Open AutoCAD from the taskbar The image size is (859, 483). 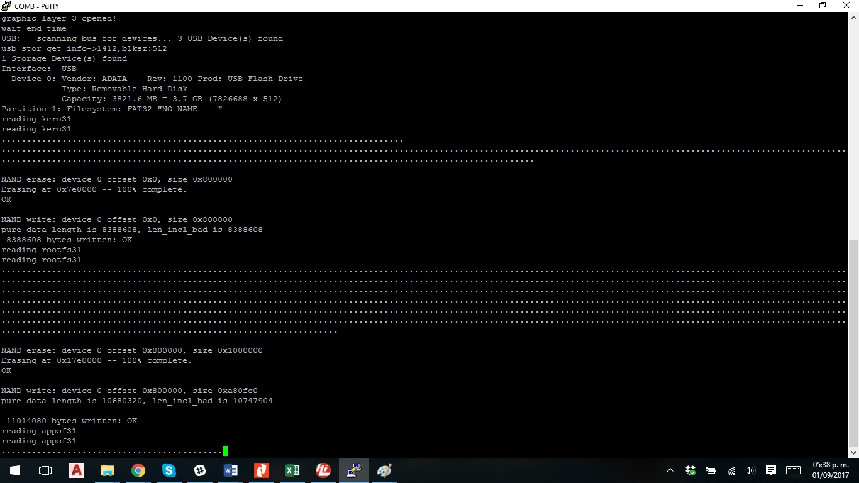click(76, 470)
